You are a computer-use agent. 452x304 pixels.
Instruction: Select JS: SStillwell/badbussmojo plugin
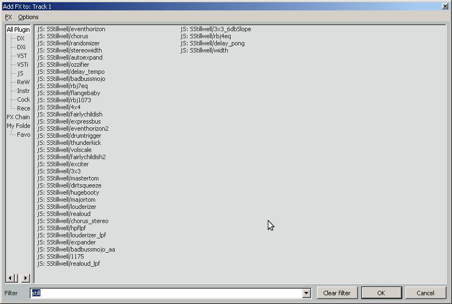(71, 79)
